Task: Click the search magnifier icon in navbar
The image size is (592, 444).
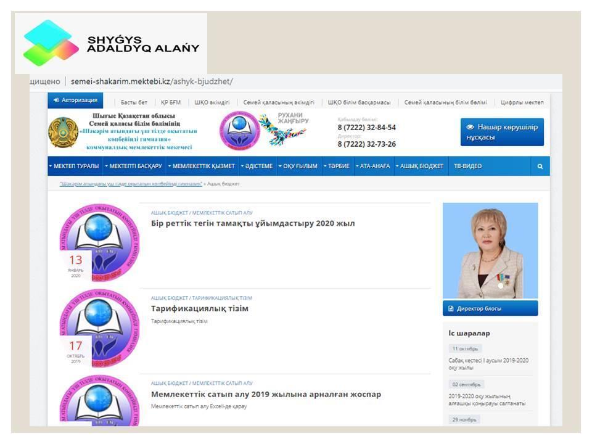Action: point(540,166)
